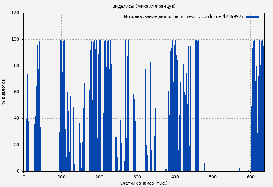Click the 100 tick on the horizontal axis
The height and width of the screenshot is (187, 273).
[x=61, y=177]
